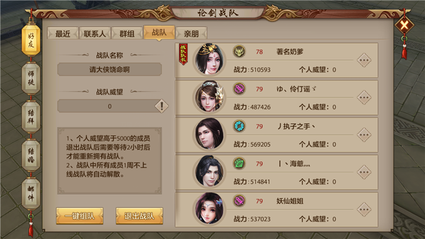Click the 退出战队 button
This screenshot has width=425, height=239.
(x=139, y=216)
